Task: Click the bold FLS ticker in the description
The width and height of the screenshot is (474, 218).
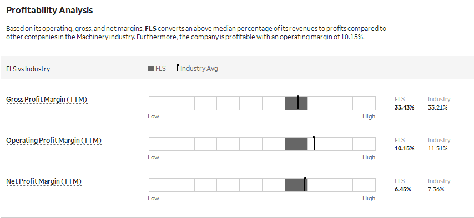Action: pyautogui.click(x=150, y=29)
